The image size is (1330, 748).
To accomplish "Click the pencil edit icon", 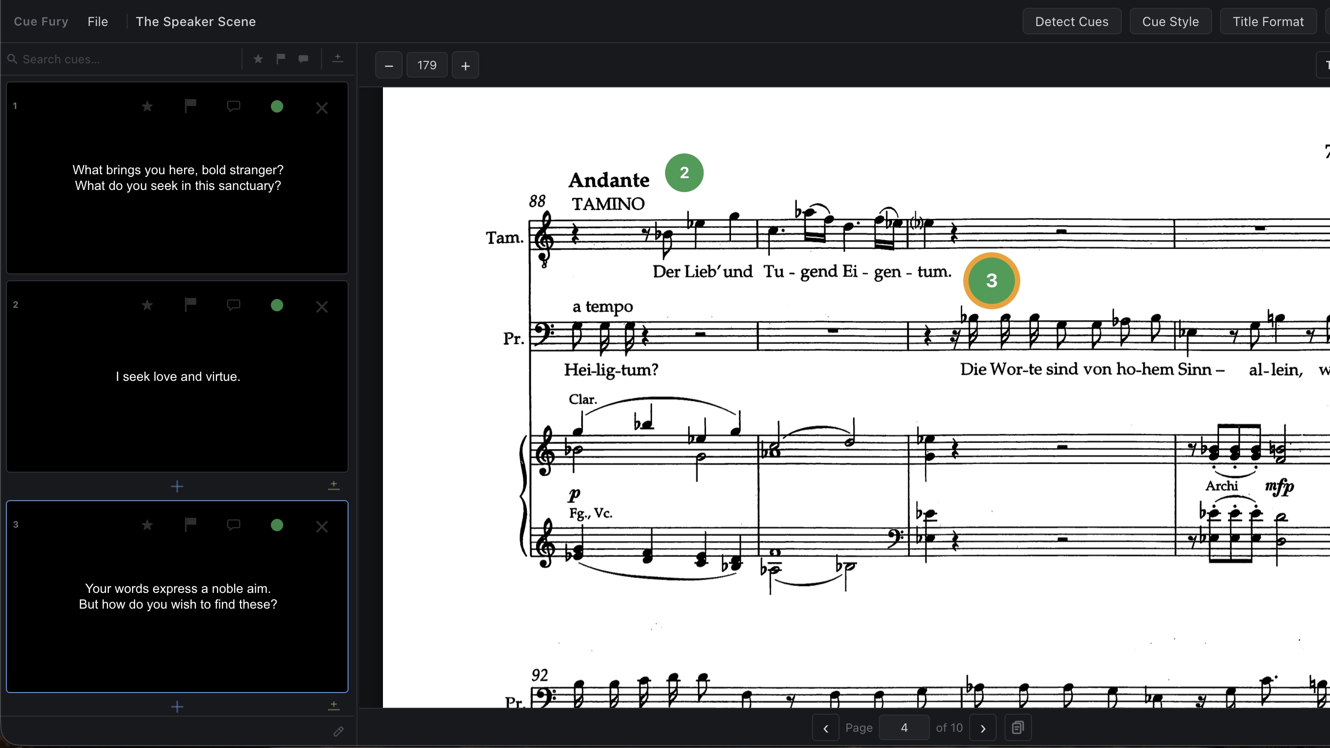I will pos(338,731).
